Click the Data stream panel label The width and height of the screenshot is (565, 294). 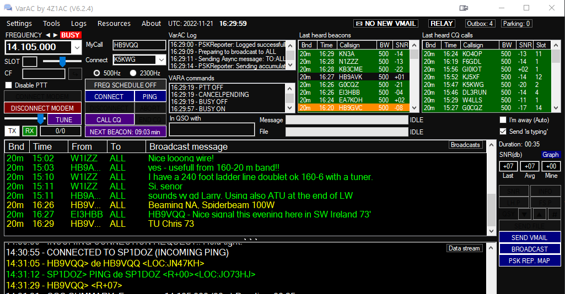[x=464, y=248]
